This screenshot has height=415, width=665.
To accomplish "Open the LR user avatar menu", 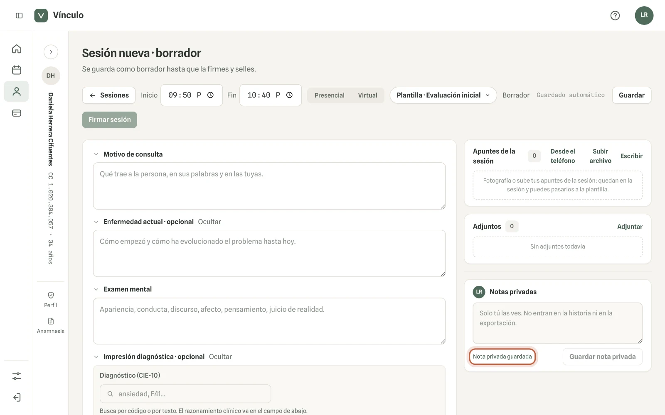I will (644, 15).
